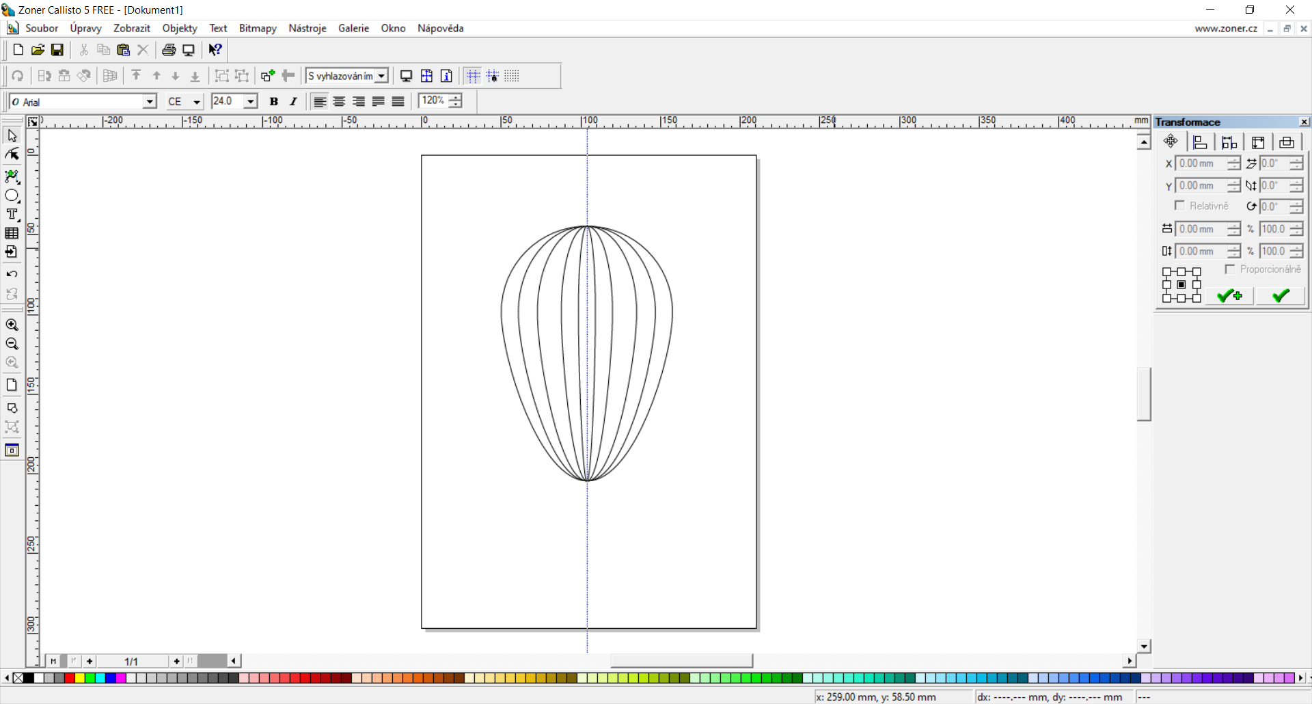Activate the Text tool in the toolbox
Image resolution: width=1312 pixels, height=704 pixels.
12,215
